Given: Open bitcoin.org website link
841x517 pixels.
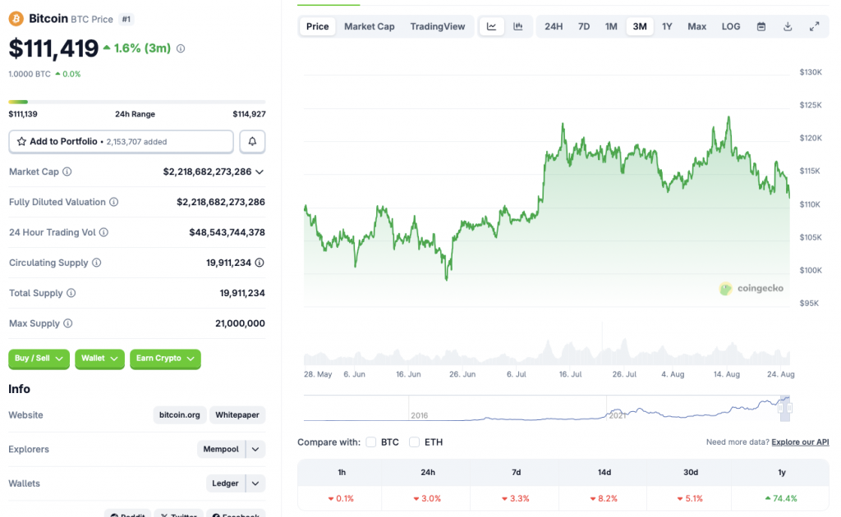Looking at the screenshot, I should [180, 414].
